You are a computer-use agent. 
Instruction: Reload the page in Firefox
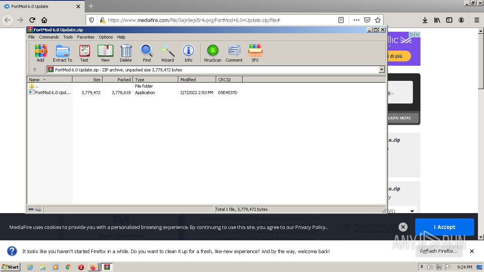point(32,20)
